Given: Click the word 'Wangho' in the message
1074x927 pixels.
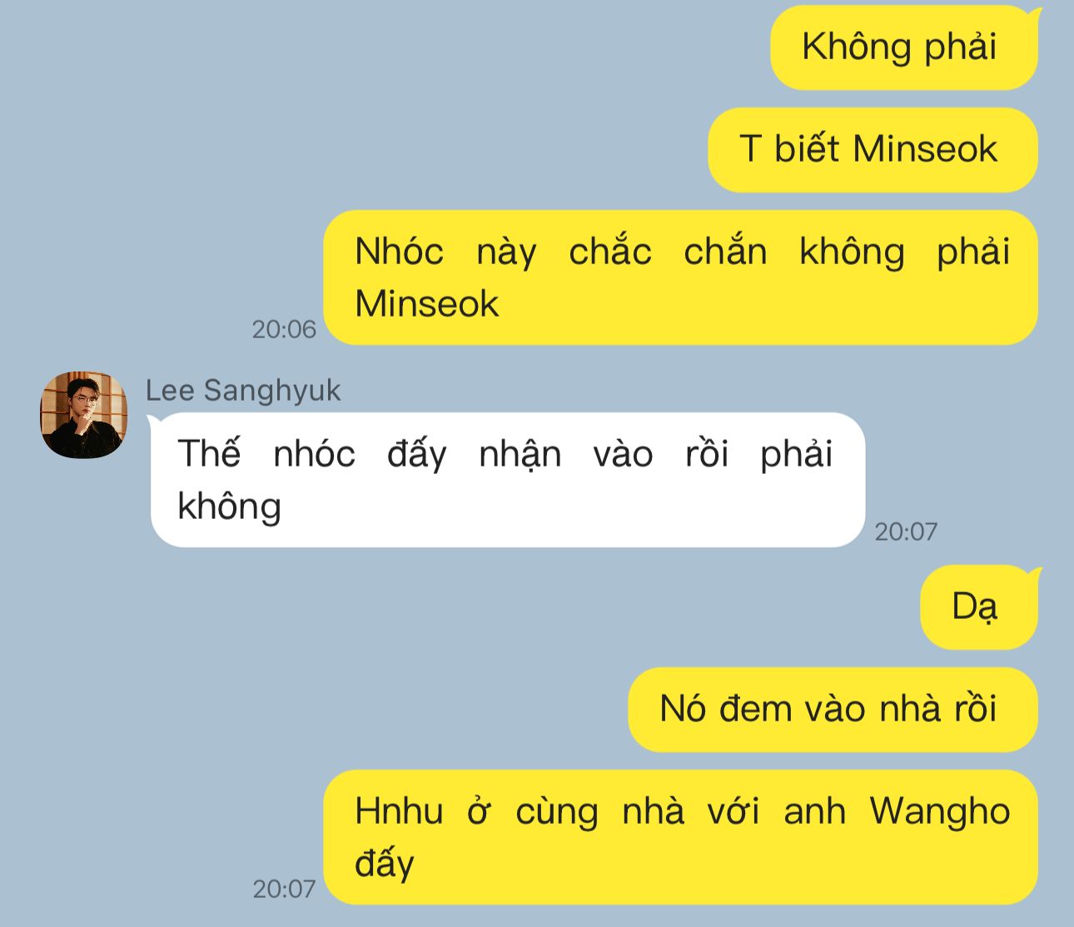Looking at the screenshot, I should pyautogui.click(x=940, y=811).
